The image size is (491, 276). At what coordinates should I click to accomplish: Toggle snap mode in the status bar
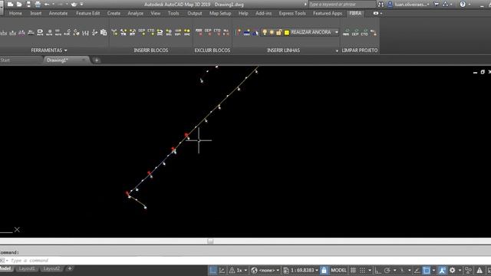(362, 270)
